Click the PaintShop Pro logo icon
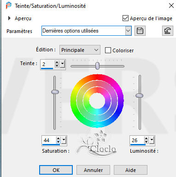Image resolution: width=176 pixels, height=177 pixels. pyautogui.click(x=9, y=6)
